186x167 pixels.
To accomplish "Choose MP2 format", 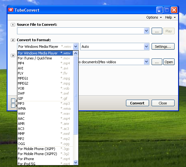I will pyautogui.click(x=45, y=139).
